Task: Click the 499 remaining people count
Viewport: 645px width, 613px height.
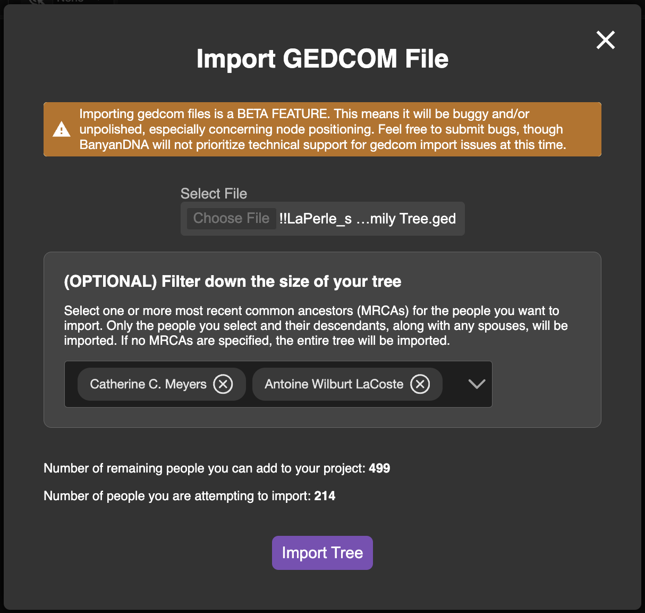Action: point(379,468)
